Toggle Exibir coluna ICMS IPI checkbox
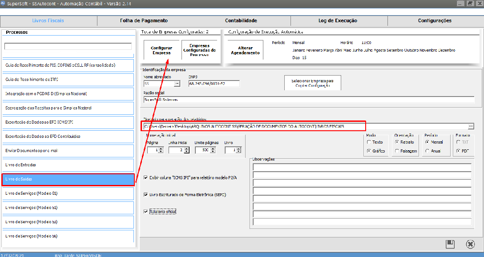The image size is (484, 257). click(146, 177)
